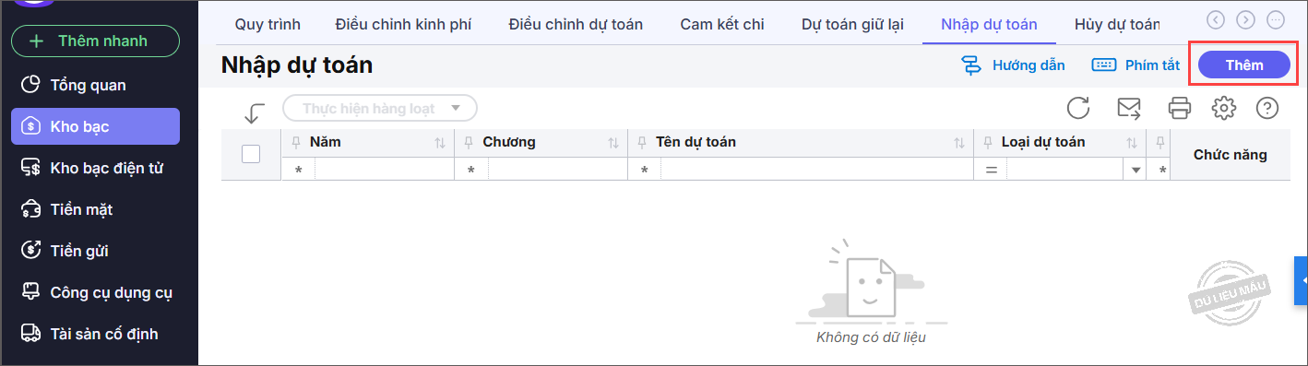1308x366 pixels.
Task: Click the Thêm button
Action: tap(1243, 65)
